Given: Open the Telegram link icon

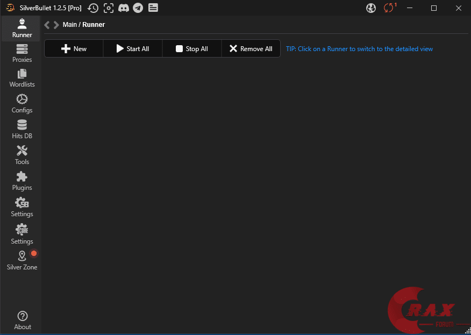Looking at the screenshot, I should click(x=138, y=8).
